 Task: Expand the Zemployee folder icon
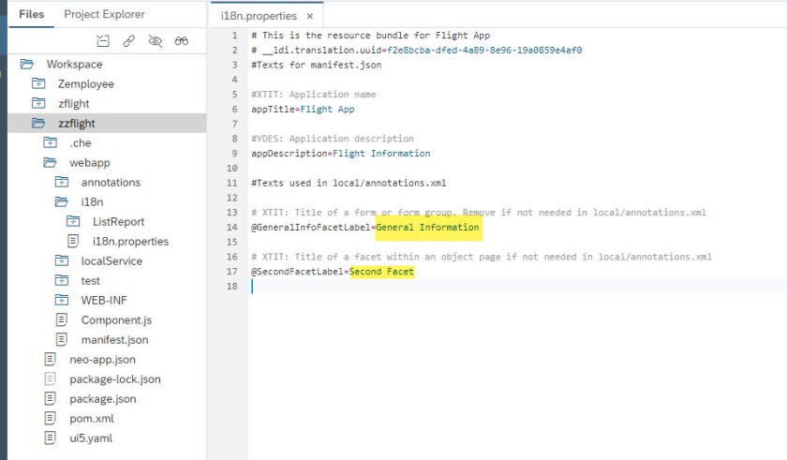38,83
